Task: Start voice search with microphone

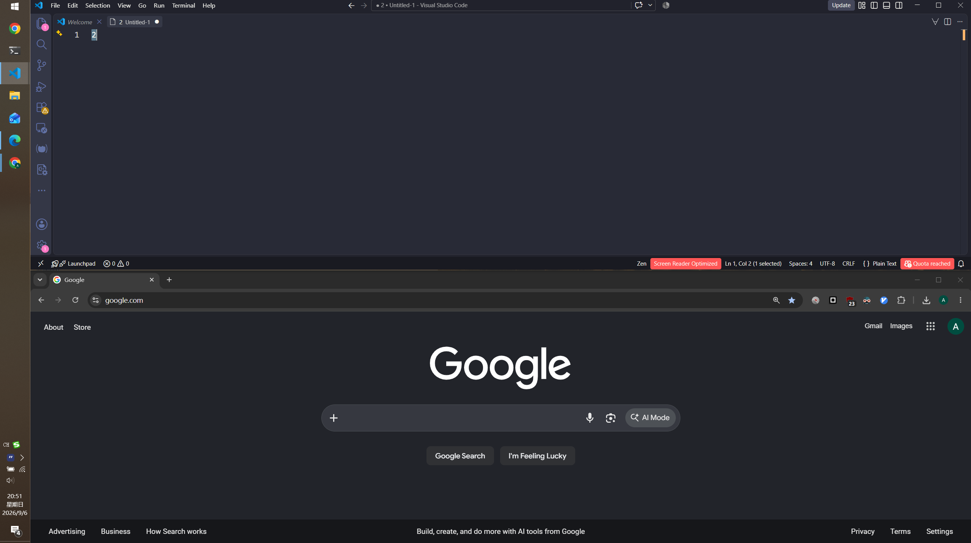Action: click(589, 418)
